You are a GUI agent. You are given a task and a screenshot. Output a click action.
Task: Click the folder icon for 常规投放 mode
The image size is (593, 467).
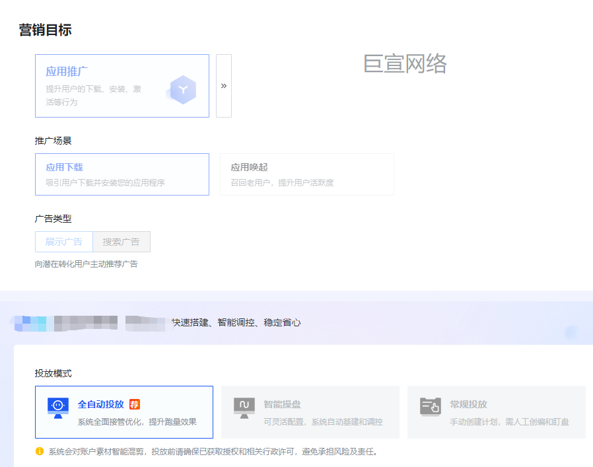pyautogui.click(x=430, y=404)
